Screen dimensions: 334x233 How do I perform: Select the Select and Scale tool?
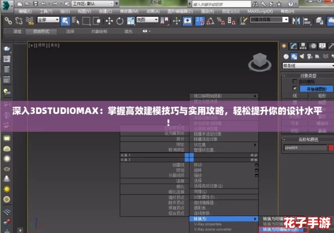coord(130,21)
